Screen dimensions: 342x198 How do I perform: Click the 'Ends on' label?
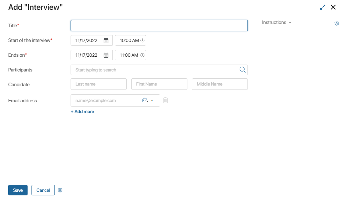point(17,55)
